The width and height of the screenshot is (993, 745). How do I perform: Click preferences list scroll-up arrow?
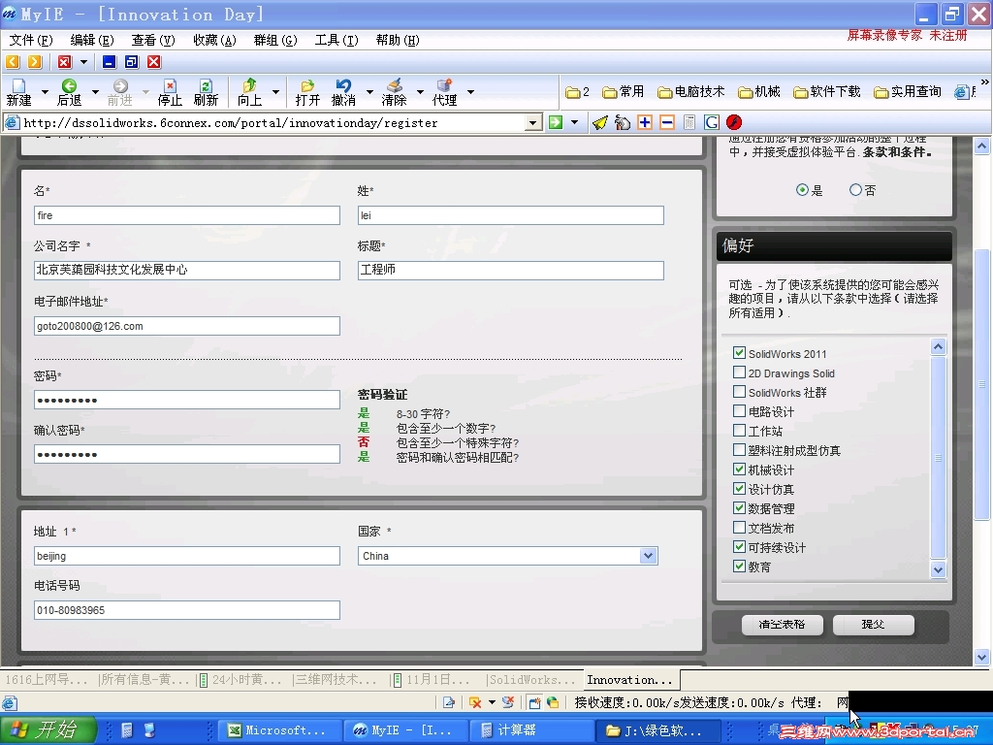(938, 346)
